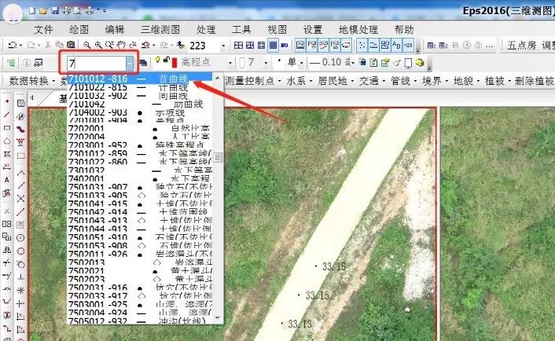The height and width of the screenshot is (341, 555).
Task: Click the scissors cut icon
Action: point(48,45)
